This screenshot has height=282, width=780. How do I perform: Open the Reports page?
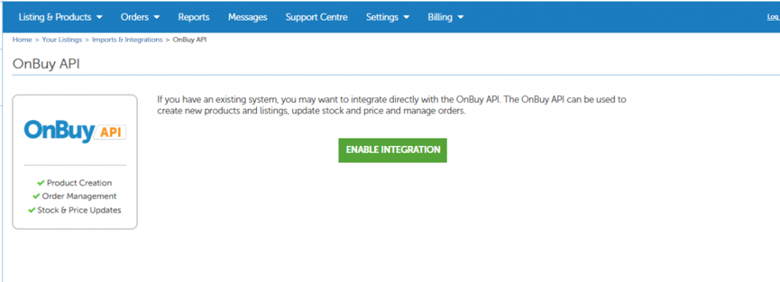[x=193, y=17]
